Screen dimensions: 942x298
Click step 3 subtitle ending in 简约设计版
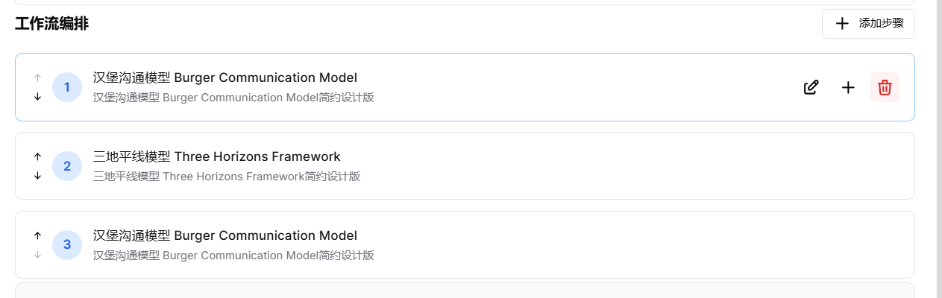point(233,256)
